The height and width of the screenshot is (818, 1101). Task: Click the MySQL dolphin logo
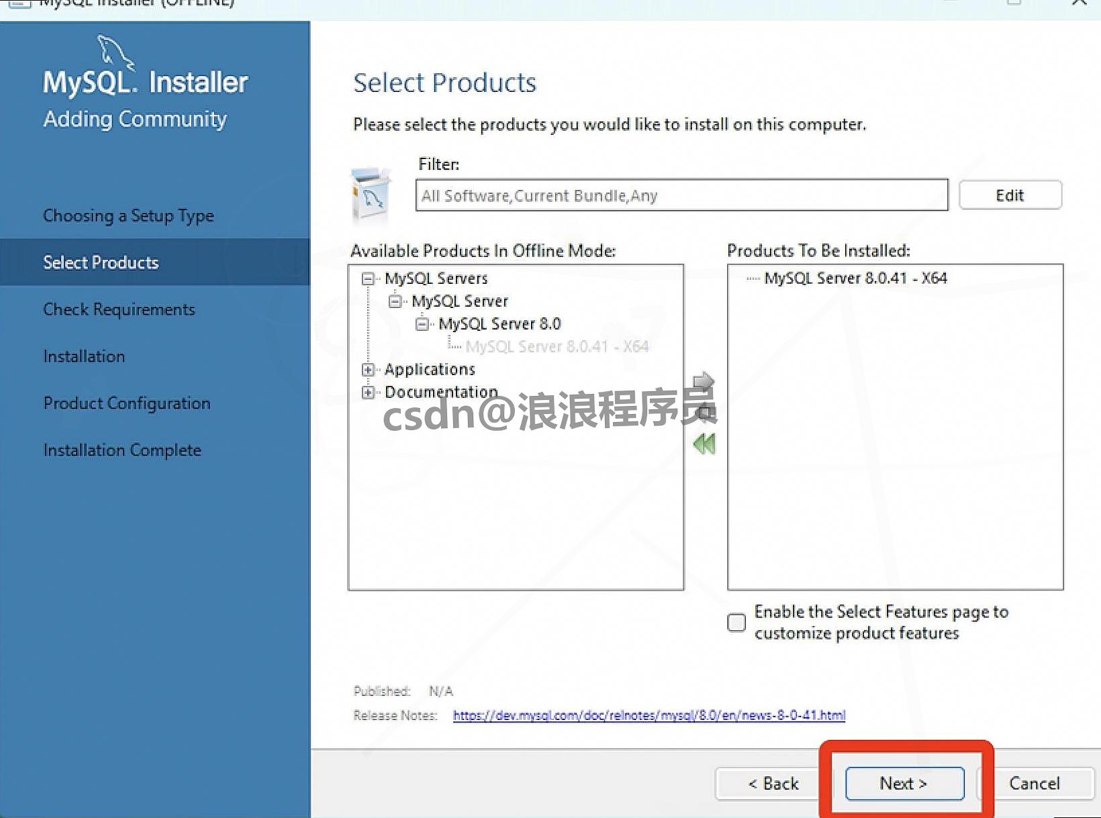115,52
